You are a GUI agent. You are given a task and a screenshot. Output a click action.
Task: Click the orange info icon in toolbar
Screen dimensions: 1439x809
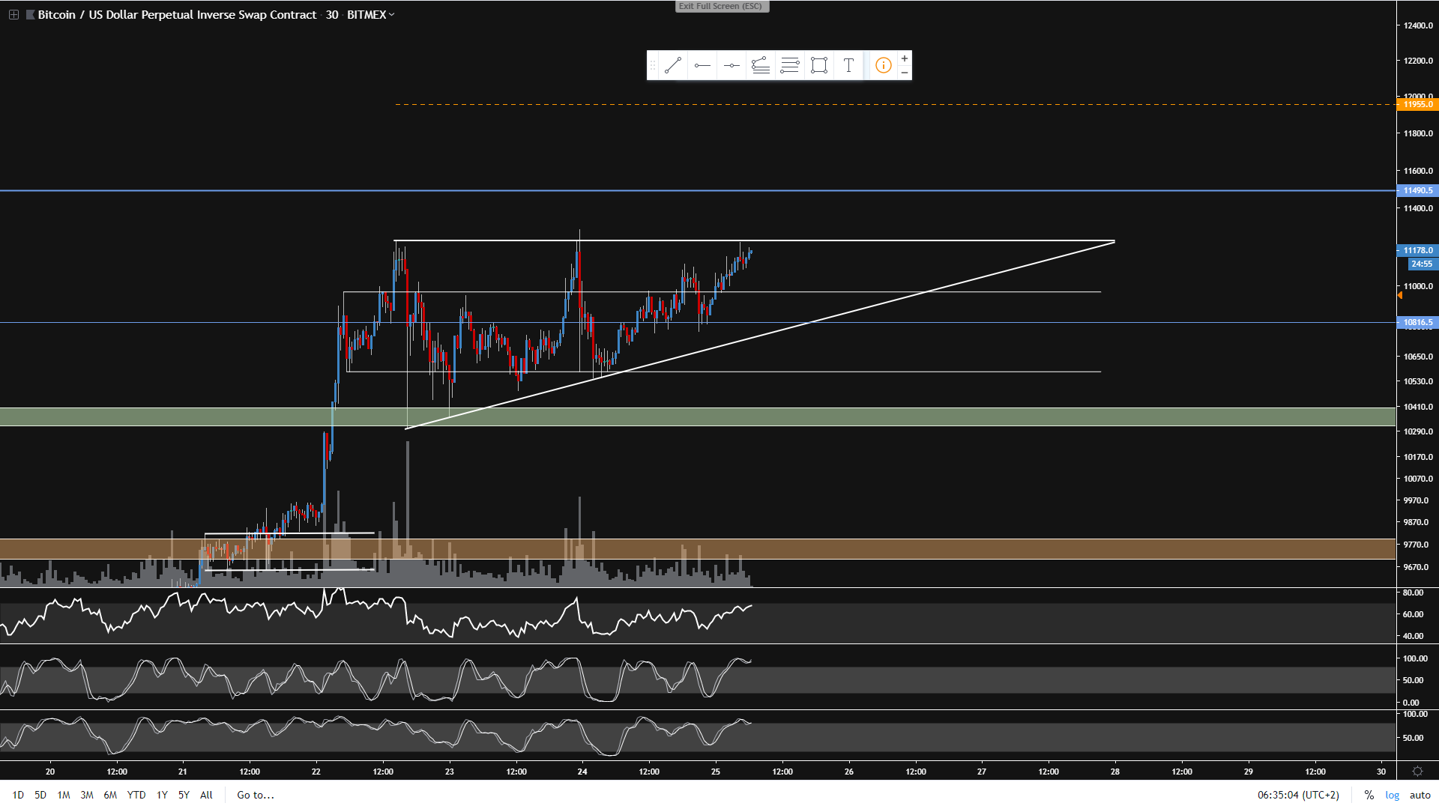(884, 66)
